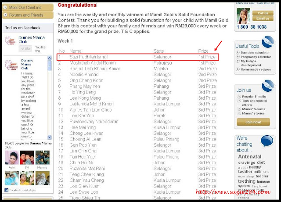Image resolution: width=281 pixels, height=202 pixels.
Task: Click the Join now! button
Action: pyautogui.click(x=253, y=122)
